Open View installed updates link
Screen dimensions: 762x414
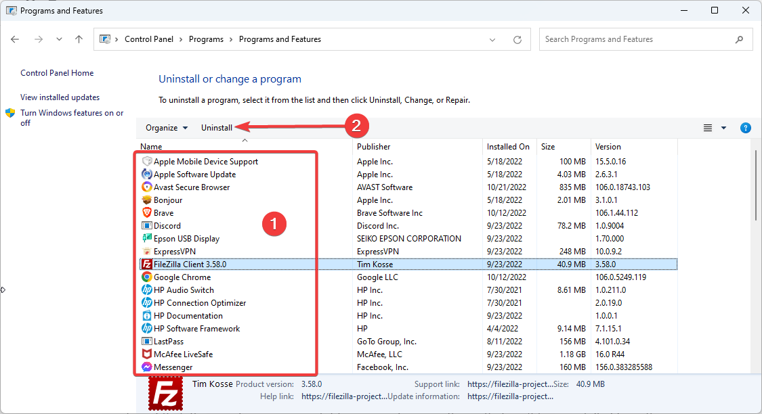[60, 97]
